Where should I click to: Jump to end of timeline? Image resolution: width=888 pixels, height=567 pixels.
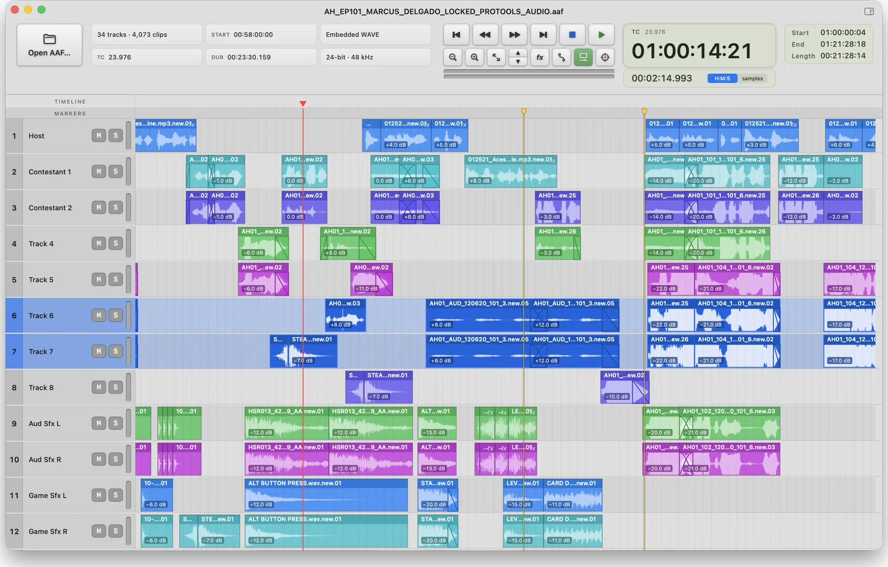pos(543,34)
